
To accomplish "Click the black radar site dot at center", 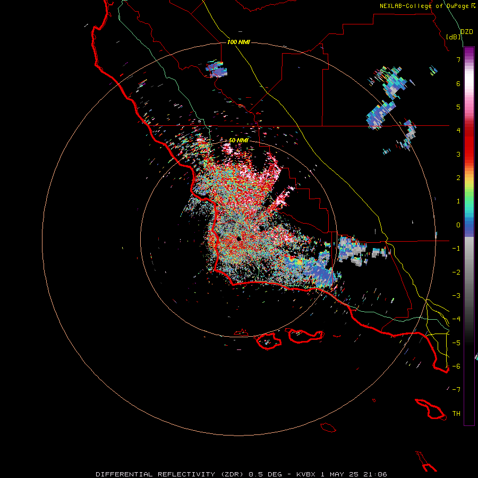I will pyautogui.click(x=238, y=238).
